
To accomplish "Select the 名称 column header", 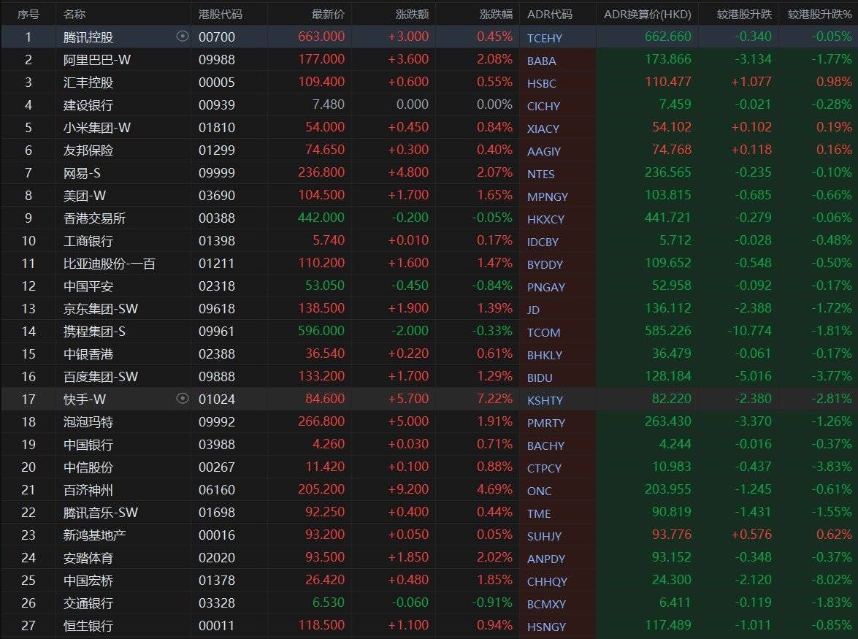I will (74, 14).
